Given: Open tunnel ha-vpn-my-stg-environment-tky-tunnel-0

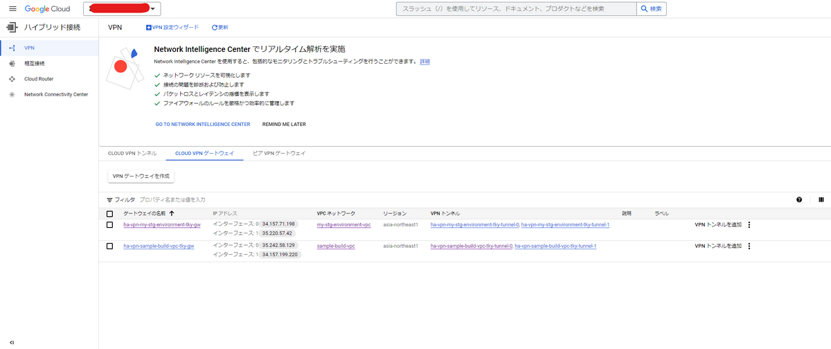Looking at the screenshot, I should click(474, 225).
